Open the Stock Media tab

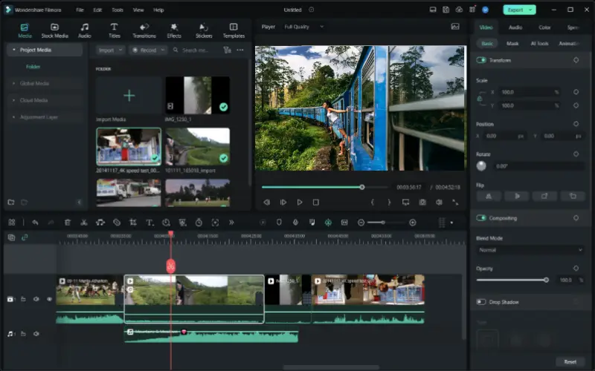(54, 30)
